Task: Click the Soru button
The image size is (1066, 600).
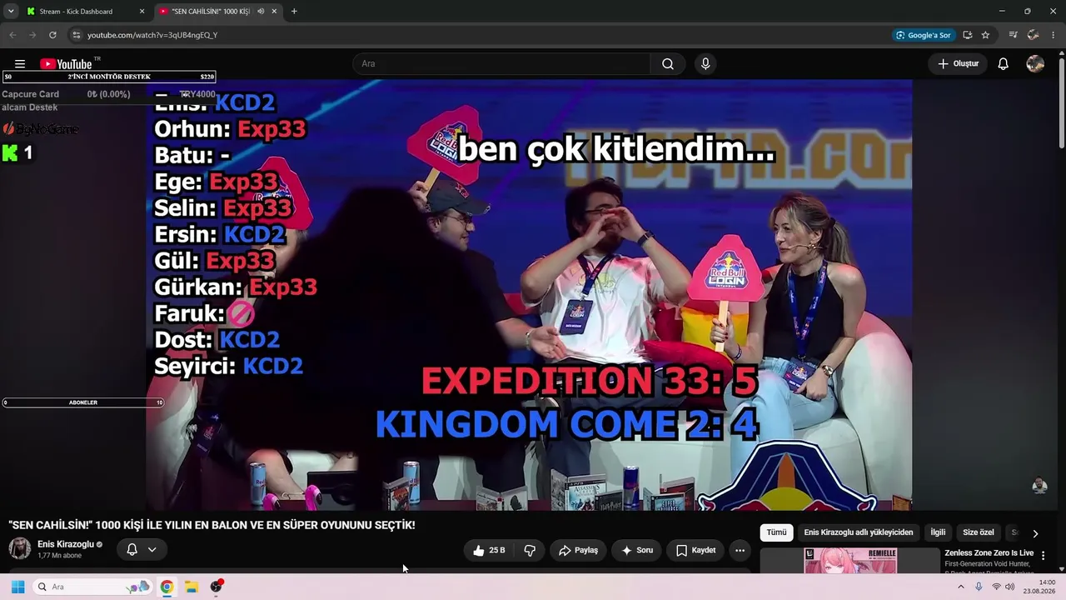Action: [637, 550]
